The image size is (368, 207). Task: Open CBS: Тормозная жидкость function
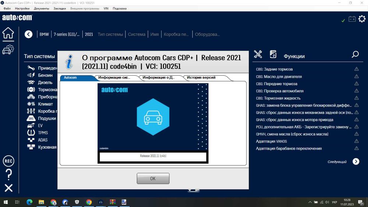[278, 98]
